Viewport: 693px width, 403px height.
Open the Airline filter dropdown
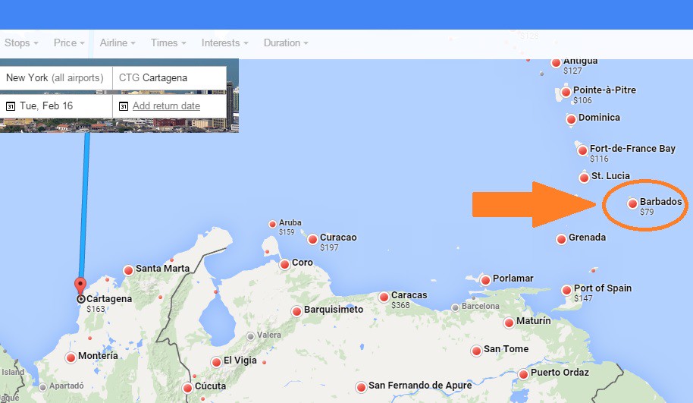pyautogui.click(x=118, y=43)
